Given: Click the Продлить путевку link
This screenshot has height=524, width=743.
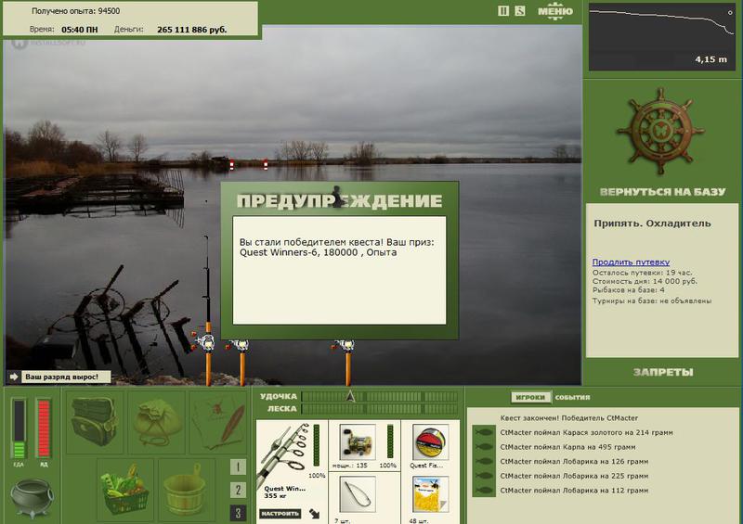Looking at the screenshot, I should pyautogui.click(x=631, y=262).
